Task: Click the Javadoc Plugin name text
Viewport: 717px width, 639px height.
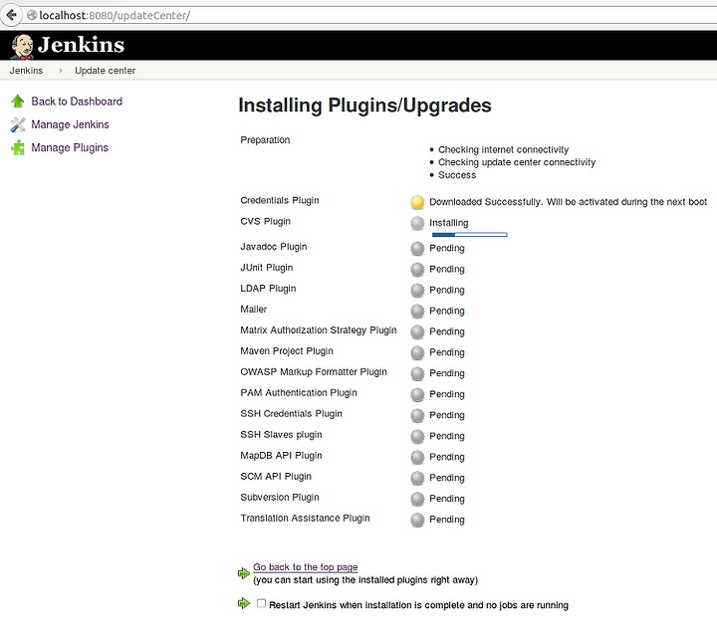Action: [x=274, y=247]
